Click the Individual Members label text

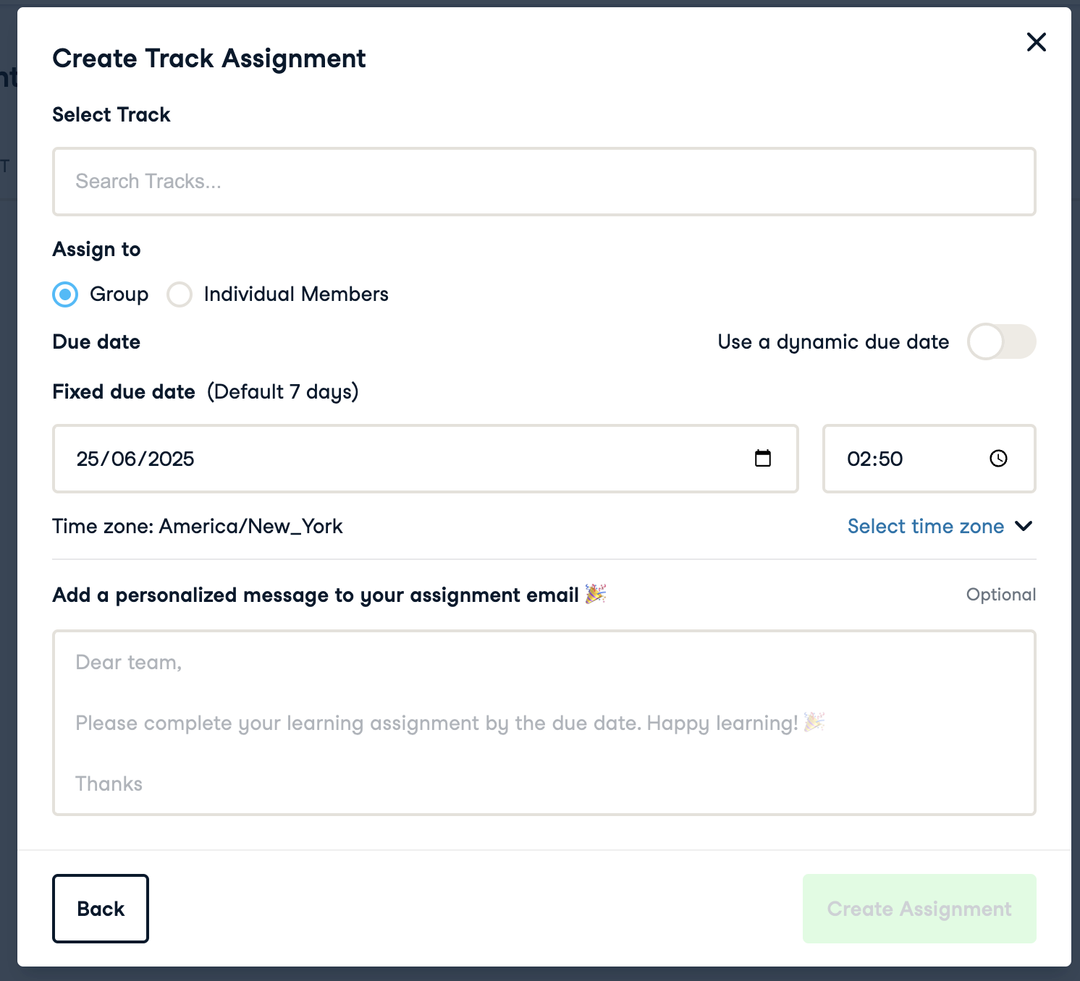296,294
